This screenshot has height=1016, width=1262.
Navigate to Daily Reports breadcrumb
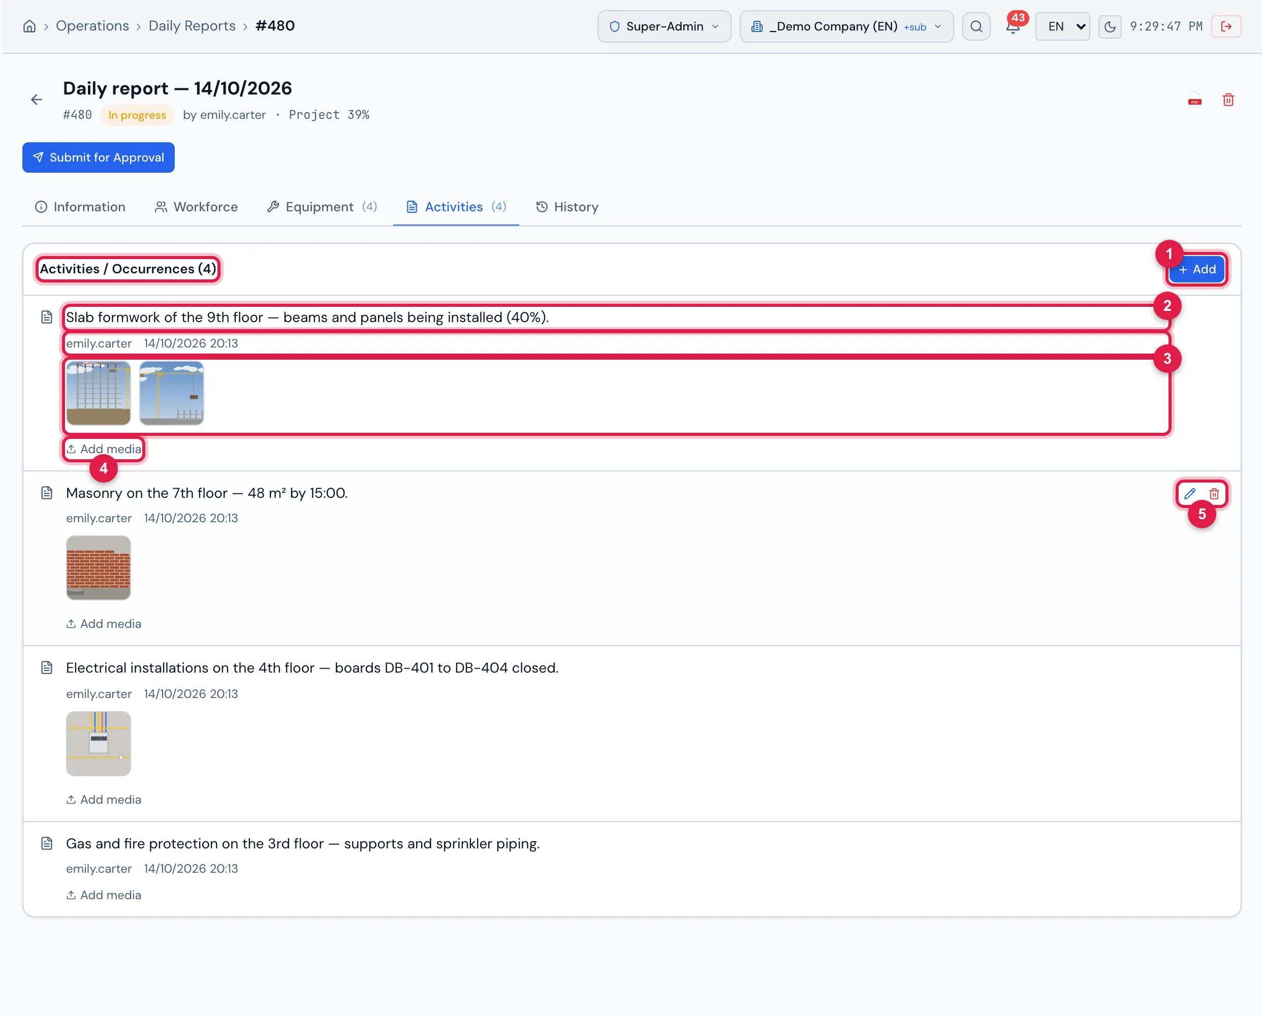click(192, 26)
